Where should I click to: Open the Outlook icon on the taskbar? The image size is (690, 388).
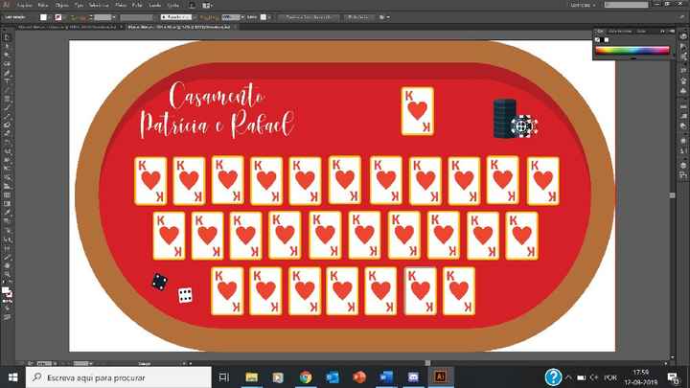click(333, 377)
